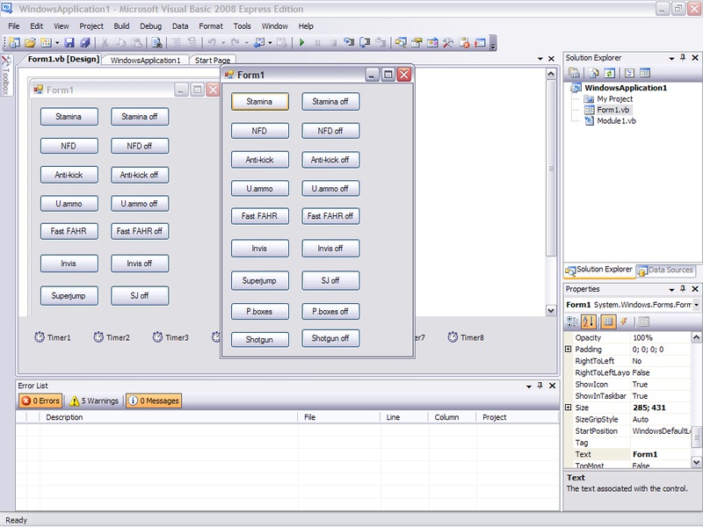The height and width of the screenshot is (527, 703).
Task: Click the designer scrollbar's down arrow
Action: point(551,310)
